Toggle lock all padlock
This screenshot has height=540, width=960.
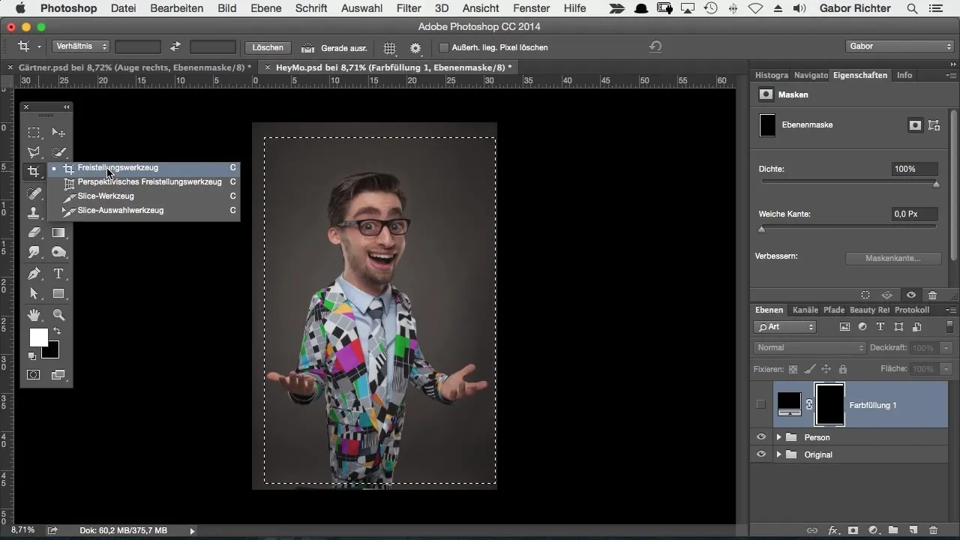coord(842,369)
